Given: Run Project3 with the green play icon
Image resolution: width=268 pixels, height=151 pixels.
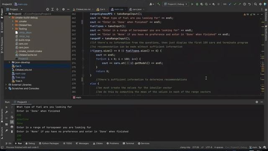Looking at the screenshot, I should click(x=192, y=4).
